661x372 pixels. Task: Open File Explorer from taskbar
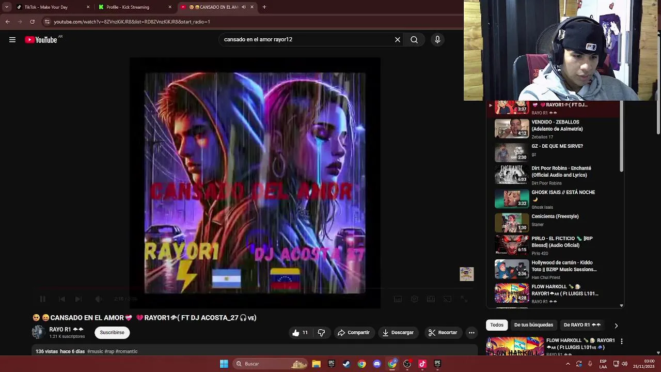click(316, 364)
